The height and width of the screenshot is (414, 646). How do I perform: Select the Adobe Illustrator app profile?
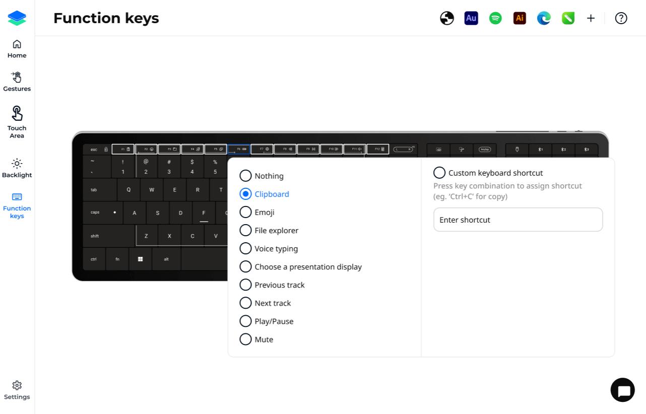[x=520, y=18]
